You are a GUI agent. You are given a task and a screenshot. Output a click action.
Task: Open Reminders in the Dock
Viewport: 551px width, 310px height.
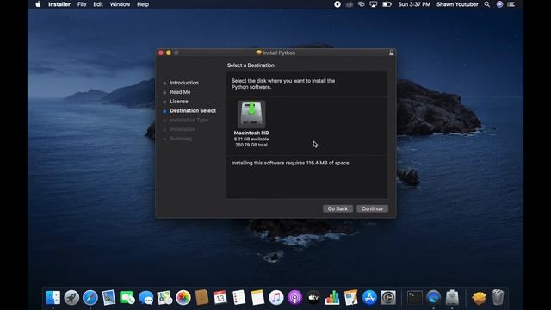[239, 298]
